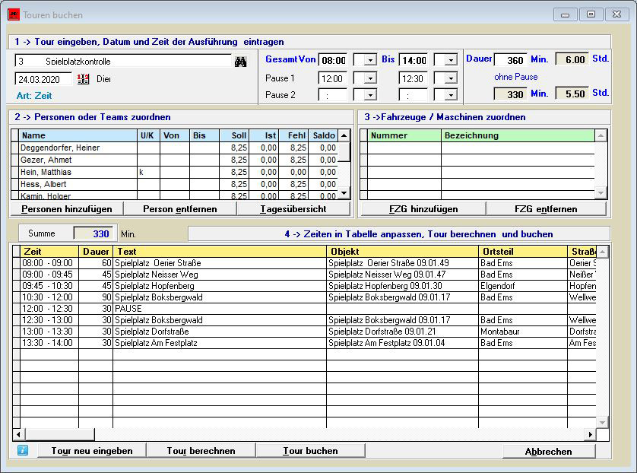
Task: Open the Gesamt Von time dropdown
Action: [x=369, y=61]
